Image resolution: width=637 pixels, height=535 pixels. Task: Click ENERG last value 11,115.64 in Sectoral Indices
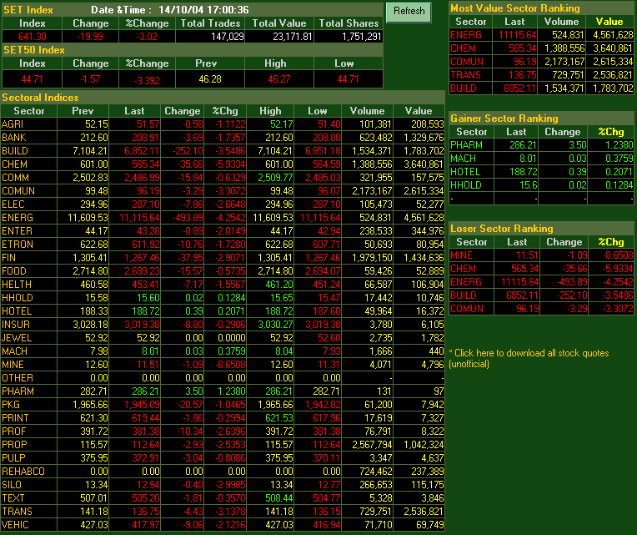point(140,218)
